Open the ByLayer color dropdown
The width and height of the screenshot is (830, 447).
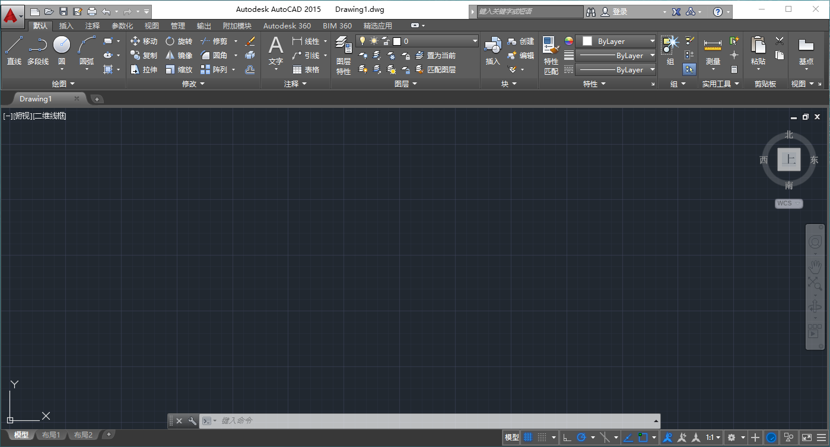click(653, 41)
